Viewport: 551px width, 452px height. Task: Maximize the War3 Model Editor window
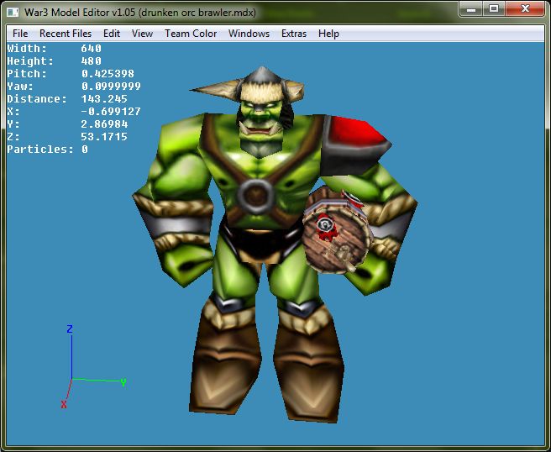pyautogui.click(x=494, y=8)
